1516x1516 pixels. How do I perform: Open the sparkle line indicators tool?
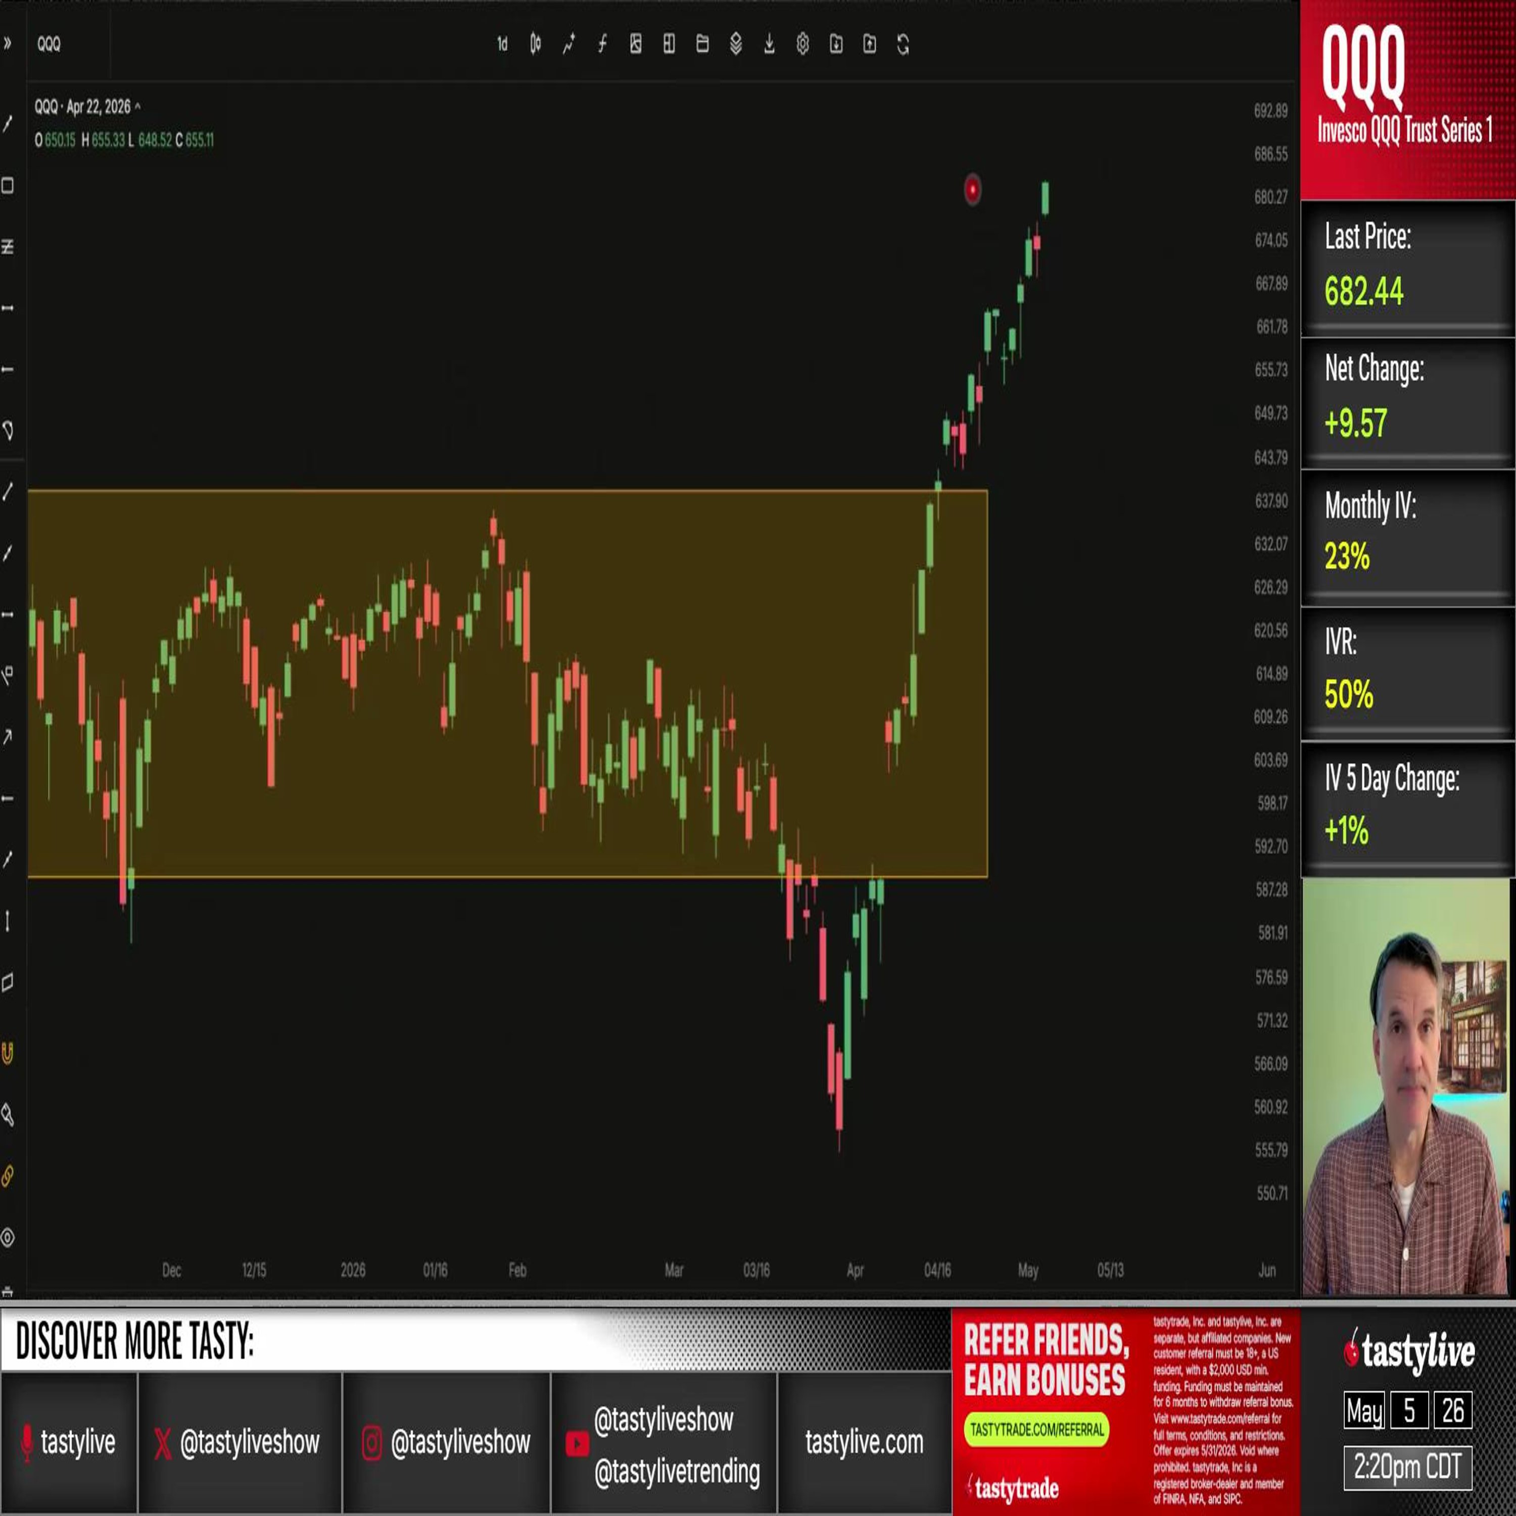(x=569, y=45)
